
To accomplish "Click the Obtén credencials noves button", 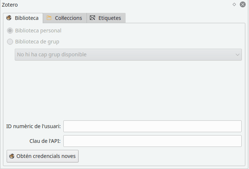I will click(x=43, y=156).
